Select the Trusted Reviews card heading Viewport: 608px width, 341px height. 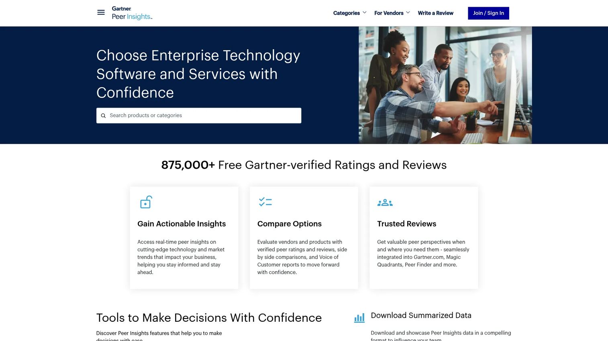(406, 224)
